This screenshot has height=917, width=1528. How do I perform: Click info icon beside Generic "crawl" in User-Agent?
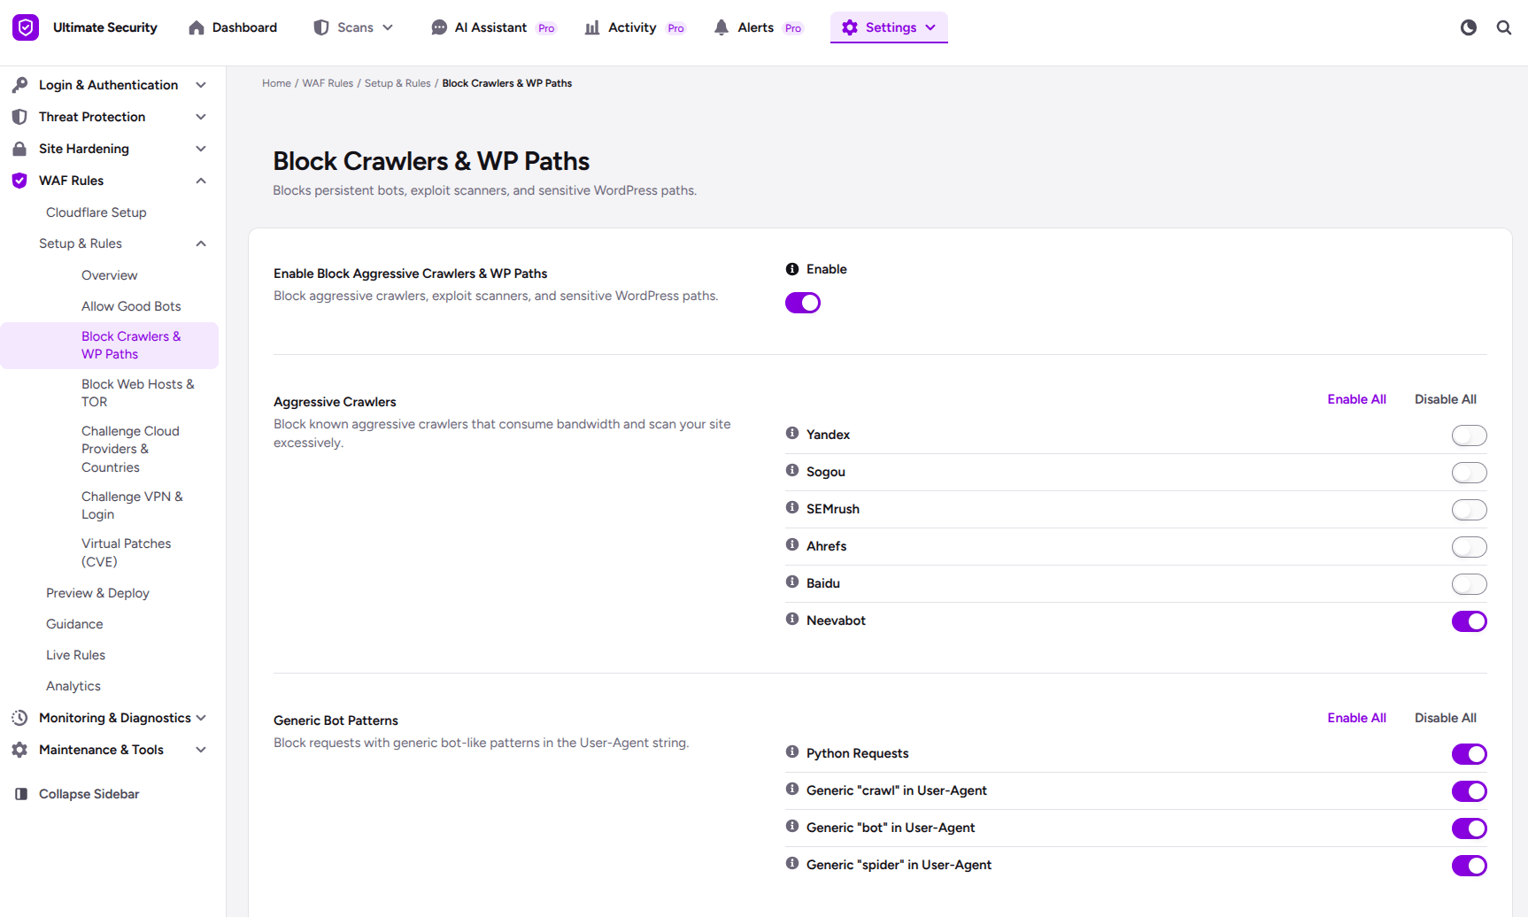click(792, 789)
